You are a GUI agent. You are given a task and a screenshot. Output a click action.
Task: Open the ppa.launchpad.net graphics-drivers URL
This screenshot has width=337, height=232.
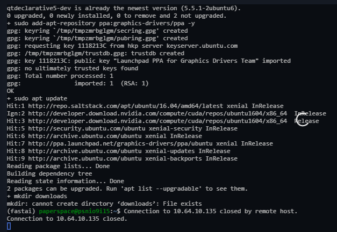pyautogui.click(x=120, y=143)
